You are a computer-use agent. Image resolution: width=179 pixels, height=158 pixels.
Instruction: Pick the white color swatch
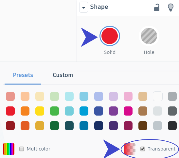click(x=158, y=96)
